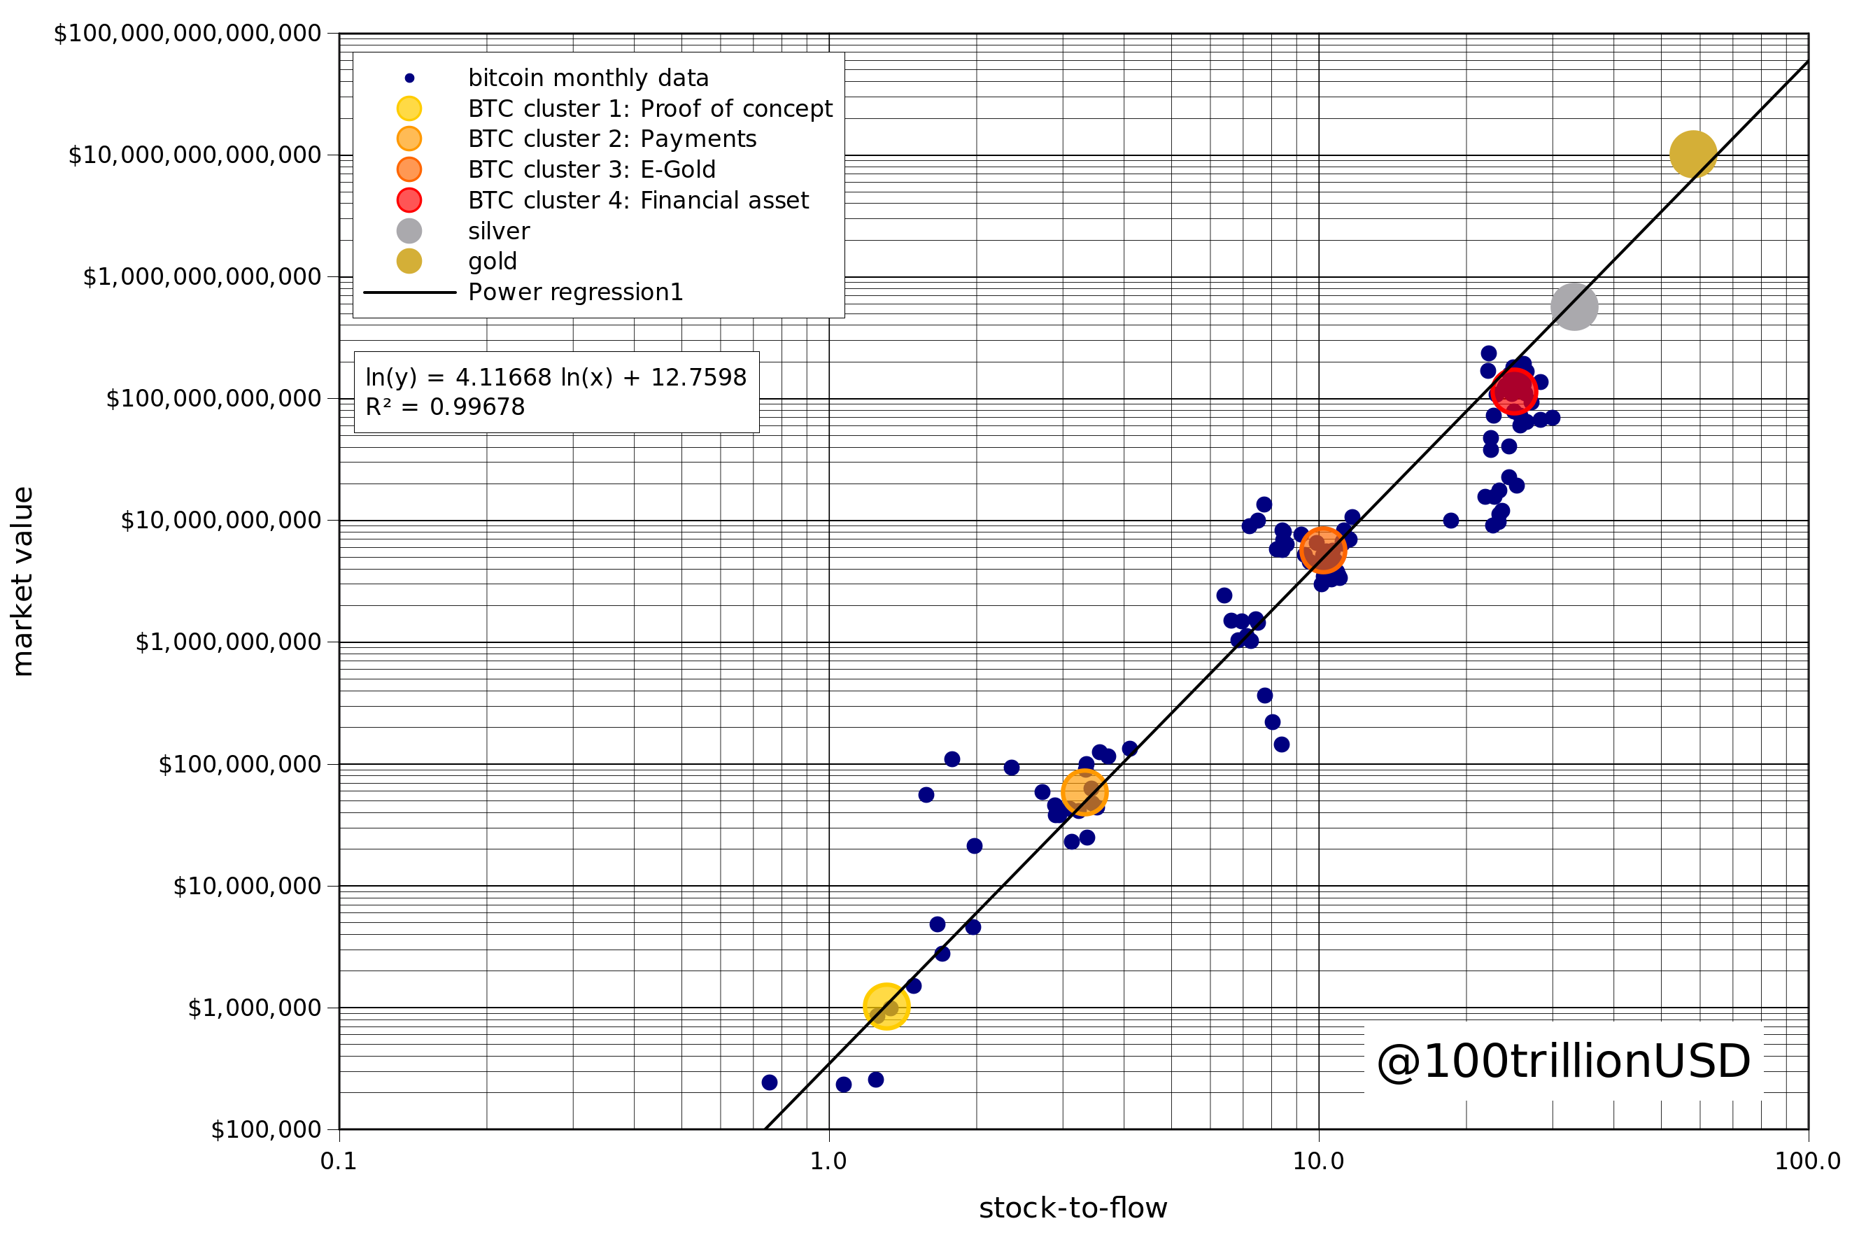Click the Payments cluster marker on chart
This screenshot has height=1235, width=1852.
(x=1084, y=792)
